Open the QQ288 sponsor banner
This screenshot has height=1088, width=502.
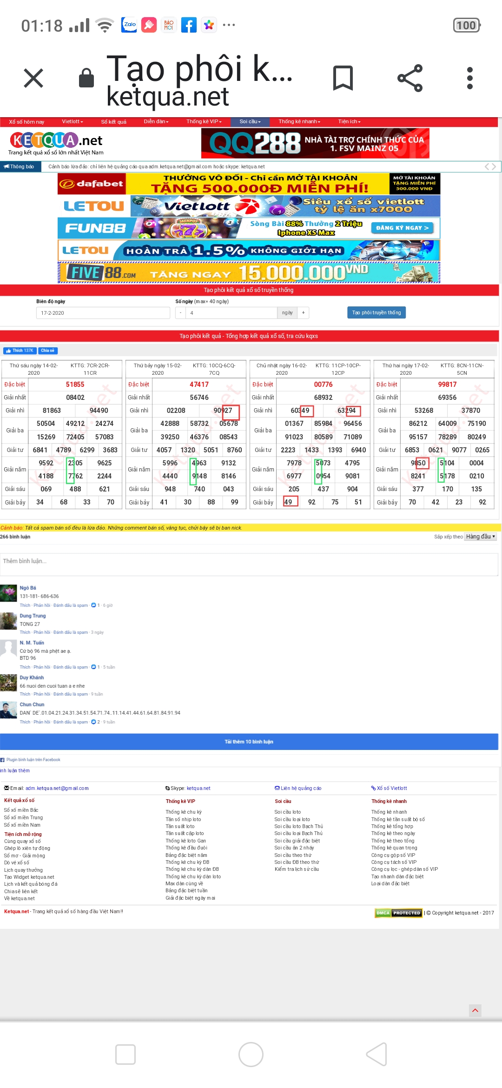[315, 143]
